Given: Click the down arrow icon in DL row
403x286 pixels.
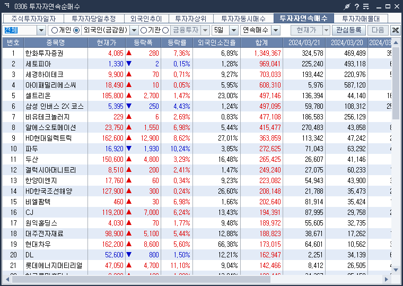Looking at the screenshot, I should click(x=129, y=255).
